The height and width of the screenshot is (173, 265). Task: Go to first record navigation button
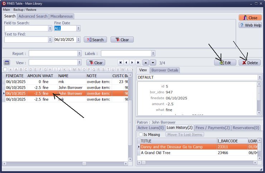click(120, 62)
